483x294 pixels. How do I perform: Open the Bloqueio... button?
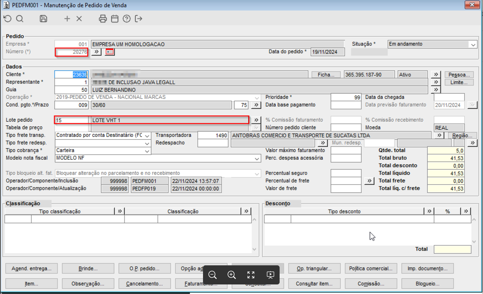[x=427, y=284]
